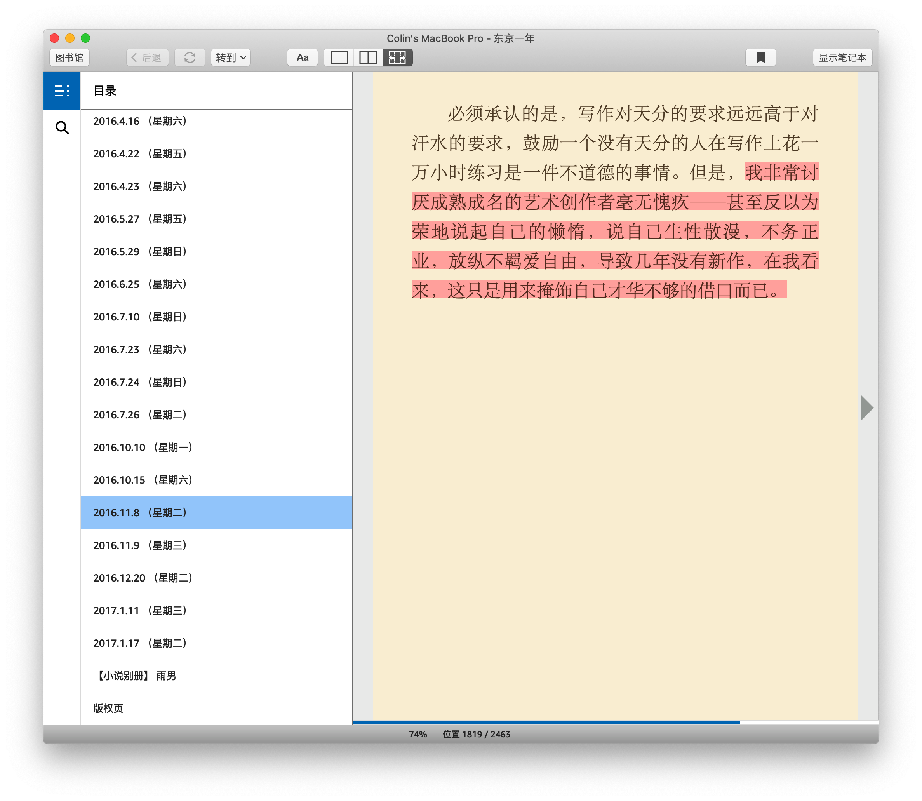The width and height of the screenshot is (922, 801).
Task: Open chapter 2017.1.11（星期三）
Action: pos(216,611)
